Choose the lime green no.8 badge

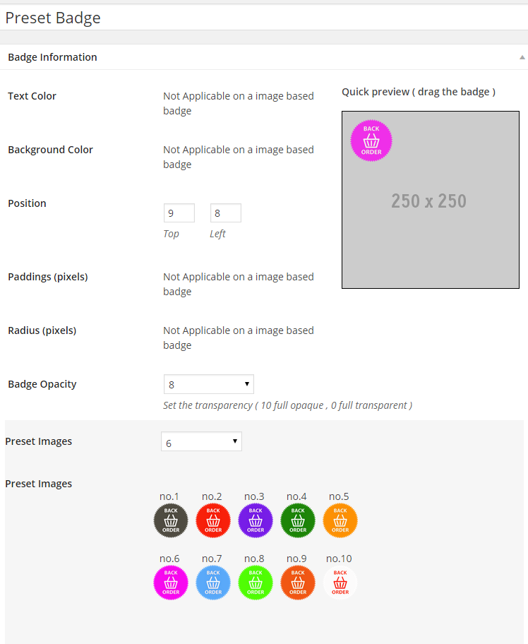click(256, 583)
